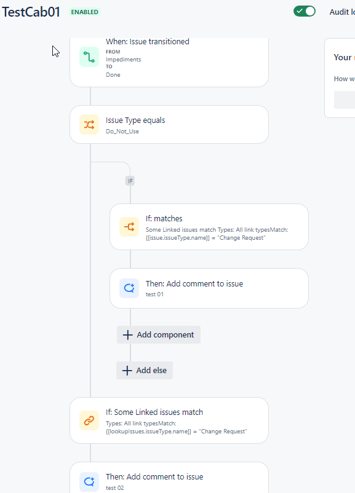Click the blue comment icon beside test 01
355x493 pixels.
point(129,288)
